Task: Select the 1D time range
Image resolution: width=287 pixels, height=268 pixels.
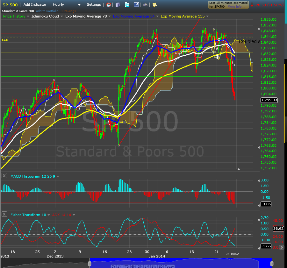Action: [x=160, y=266]
